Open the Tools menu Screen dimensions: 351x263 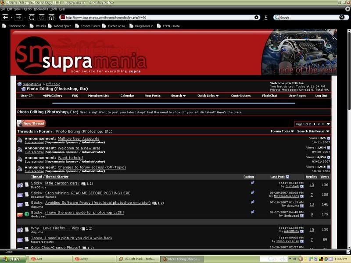(x=54, y=9)
